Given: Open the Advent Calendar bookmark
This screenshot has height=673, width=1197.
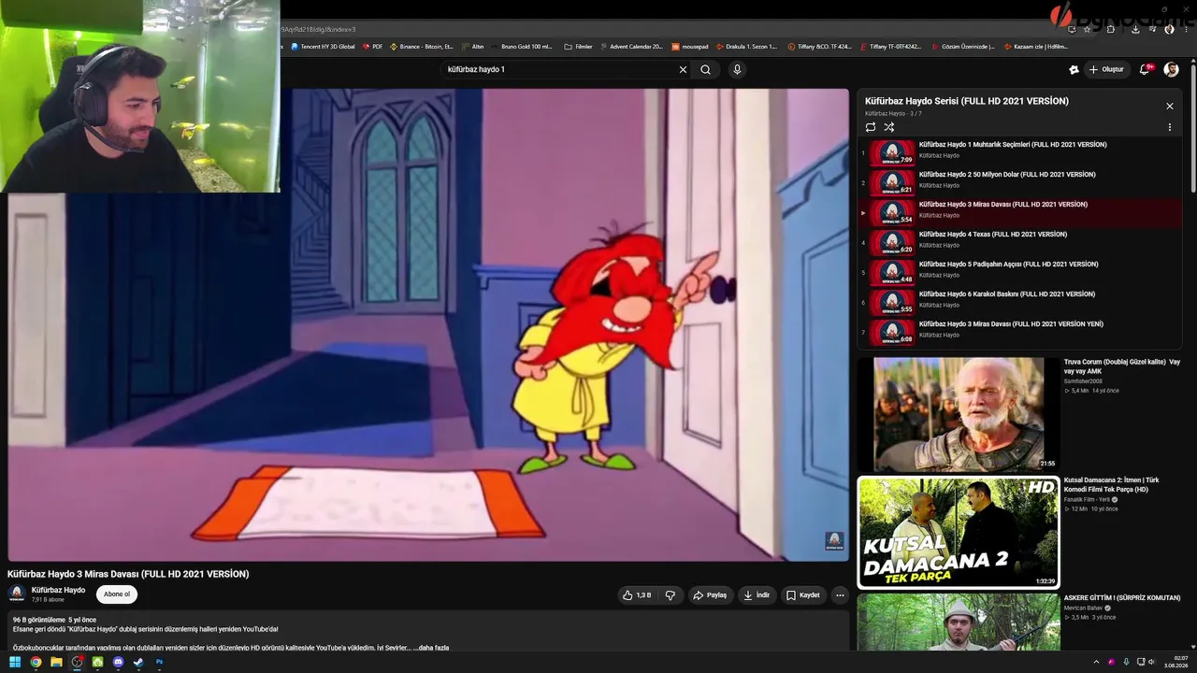Looking at the screenshot, I should coord(631,46).
